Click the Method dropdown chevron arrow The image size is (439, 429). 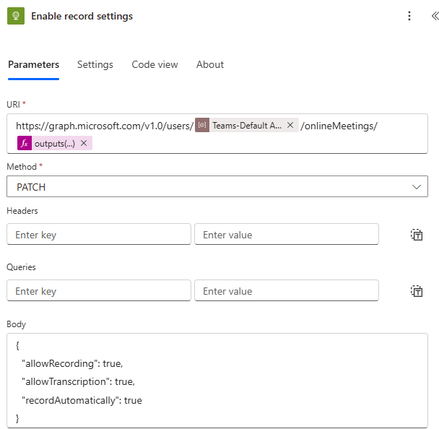coord(416,186)
